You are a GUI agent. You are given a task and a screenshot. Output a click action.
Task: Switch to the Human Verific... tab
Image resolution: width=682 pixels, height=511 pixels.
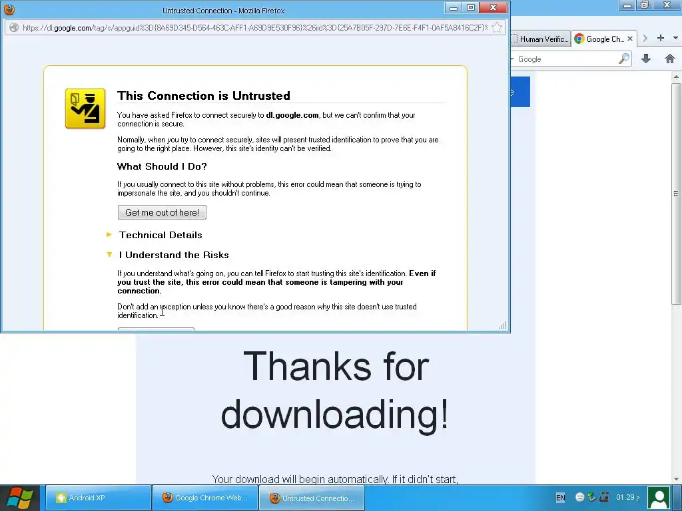pos(541,39)
